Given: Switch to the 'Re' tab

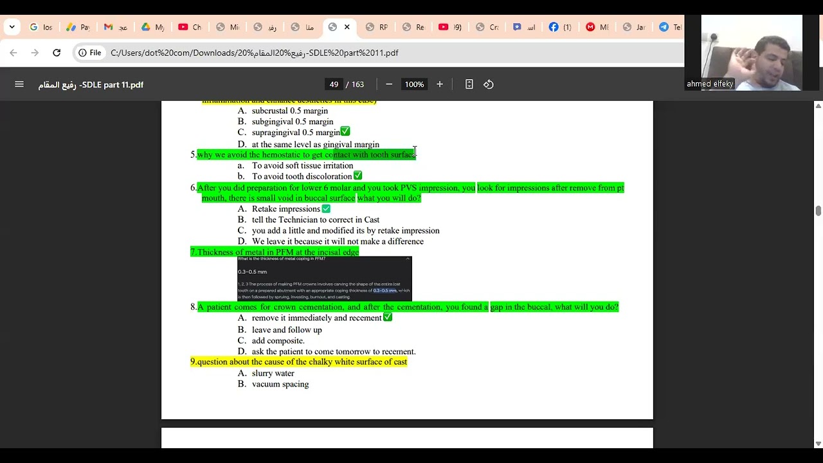Looking at the screenshot, I should [x=414, y=27].
